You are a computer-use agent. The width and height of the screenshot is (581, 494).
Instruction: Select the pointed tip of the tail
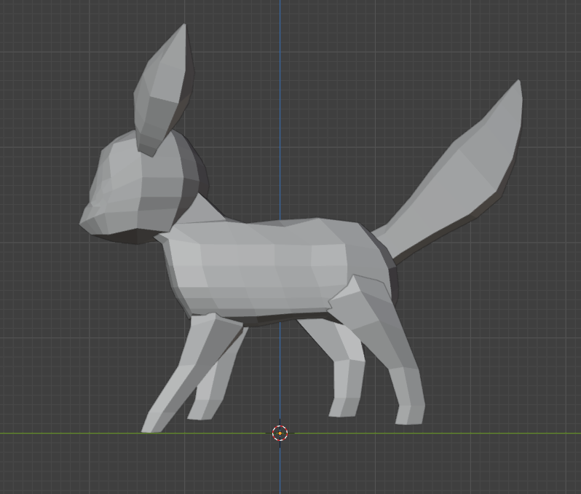pyautogui.click(x=518, y=85)
